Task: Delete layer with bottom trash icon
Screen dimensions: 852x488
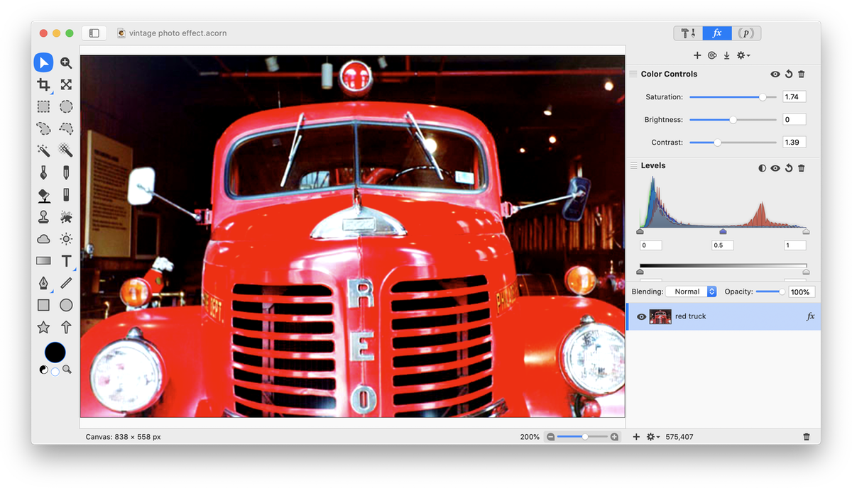Action: pyautogui.click(x=807, y=437)
